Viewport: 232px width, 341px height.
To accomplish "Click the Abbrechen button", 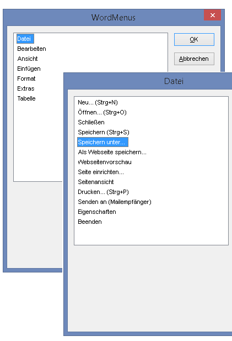I will pos(194,59).
